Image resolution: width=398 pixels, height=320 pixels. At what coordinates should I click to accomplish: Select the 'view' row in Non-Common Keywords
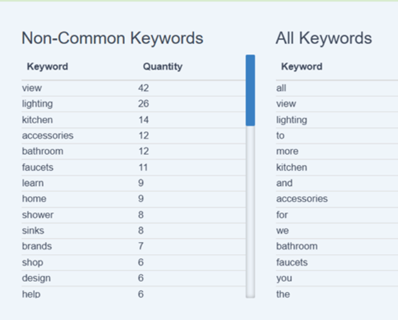(x=32, y=88)
